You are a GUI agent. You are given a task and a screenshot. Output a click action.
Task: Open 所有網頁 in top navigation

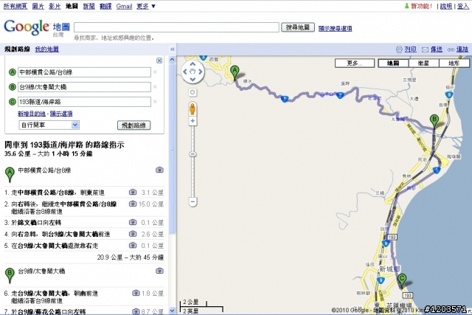pos(15,7)
